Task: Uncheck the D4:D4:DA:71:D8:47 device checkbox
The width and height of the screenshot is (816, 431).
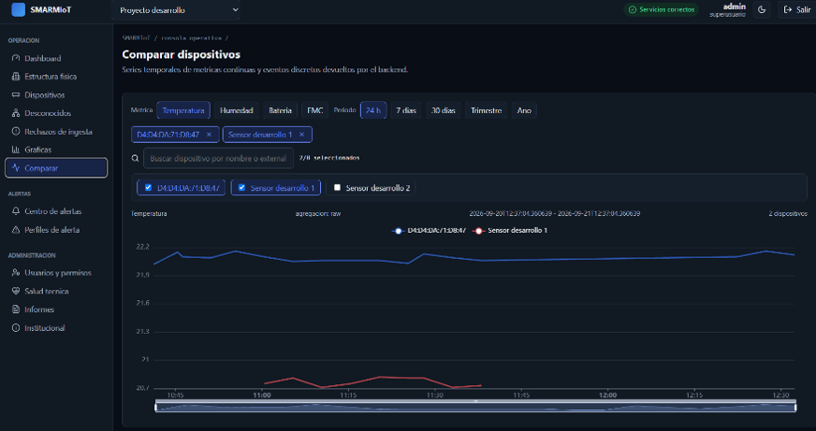Action: [148, 187]
